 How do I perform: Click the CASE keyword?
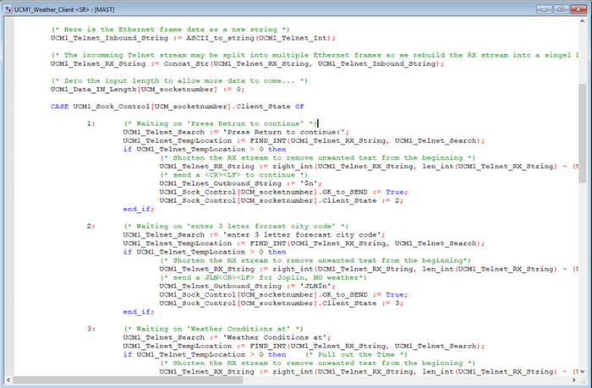[59, 107]
